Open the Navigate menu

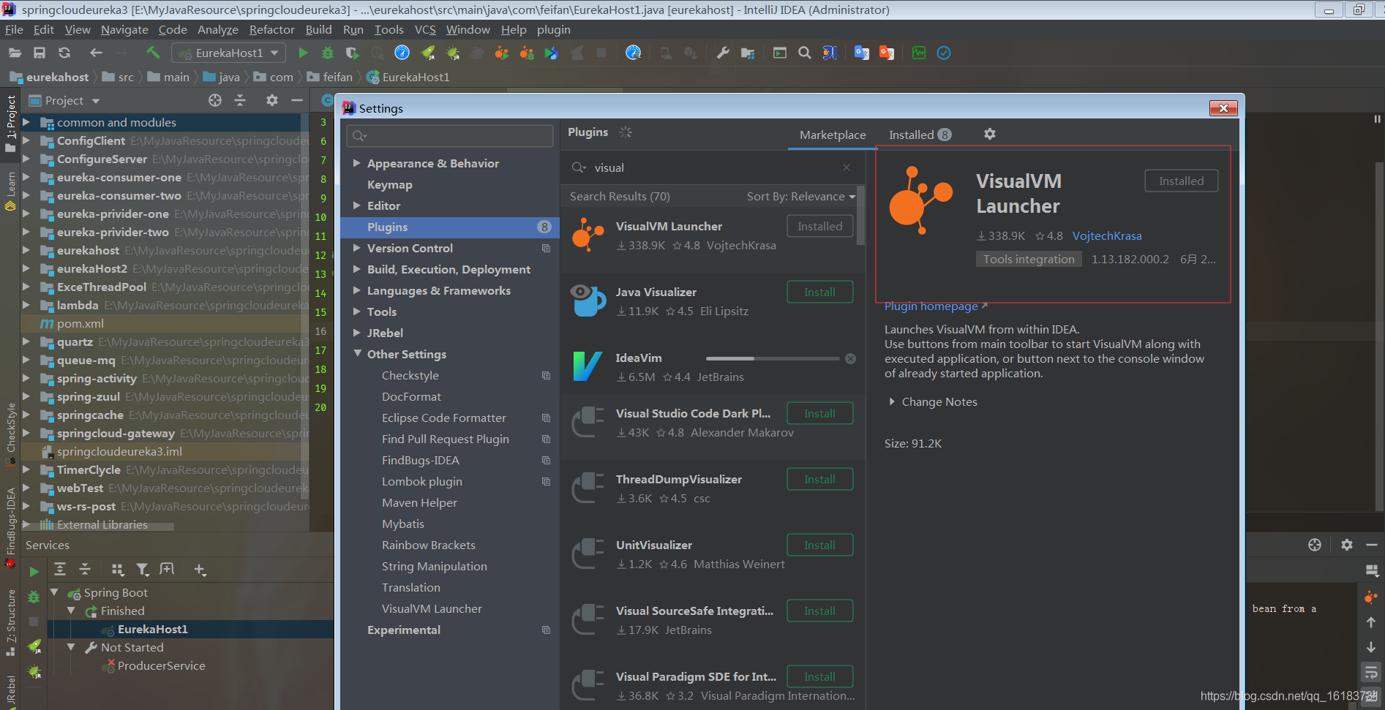(124, 29)
